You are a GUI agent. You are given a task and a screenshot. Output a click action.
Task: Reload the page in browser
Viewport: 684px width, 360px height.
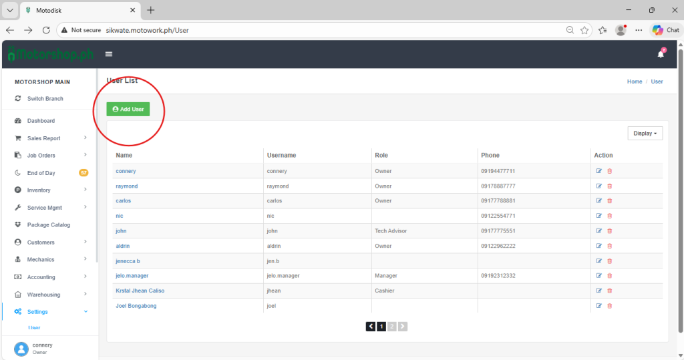(x=46, y=30)
